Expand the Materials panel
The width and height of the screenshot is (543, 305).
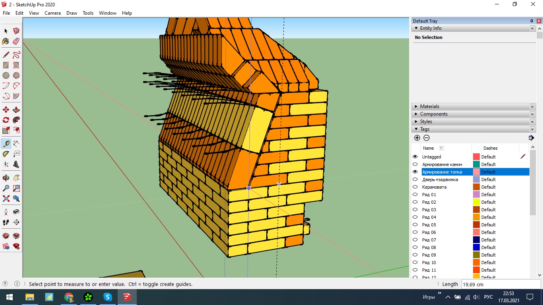[x=430, y=106]
